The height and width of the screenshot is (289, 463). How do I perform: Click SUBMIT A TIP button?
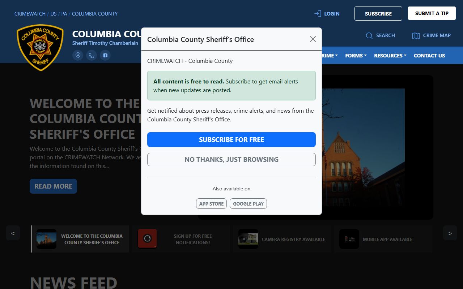[x=432, y=13]
